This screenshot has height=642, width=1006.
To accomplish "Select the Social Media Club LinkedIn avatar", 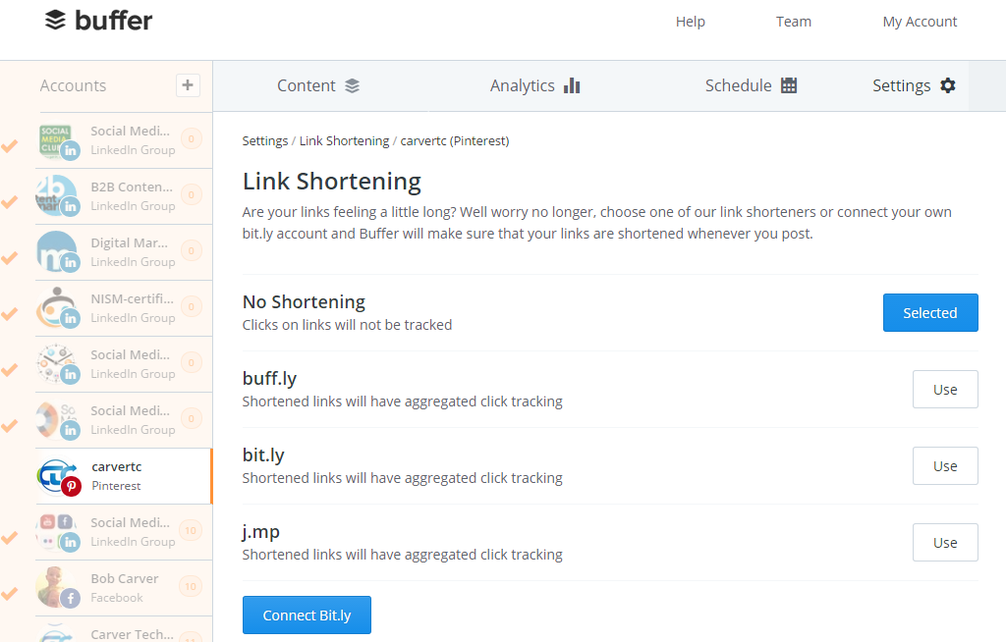I will [x=58, y=141].
